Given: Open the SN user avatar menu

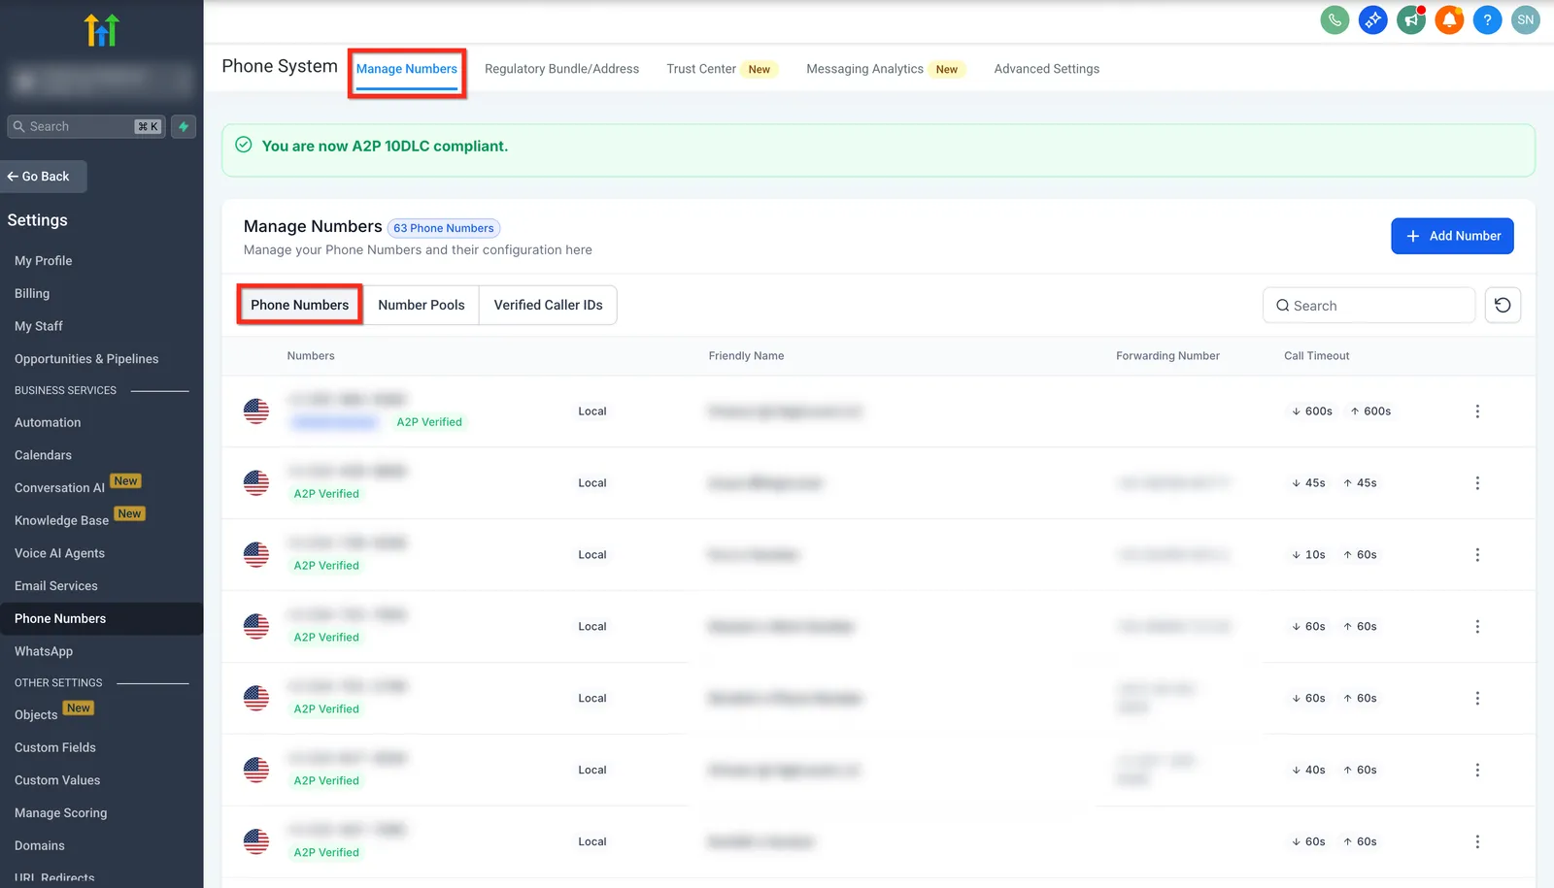Looking at the screenshot, I should [x=1526, y=19].
